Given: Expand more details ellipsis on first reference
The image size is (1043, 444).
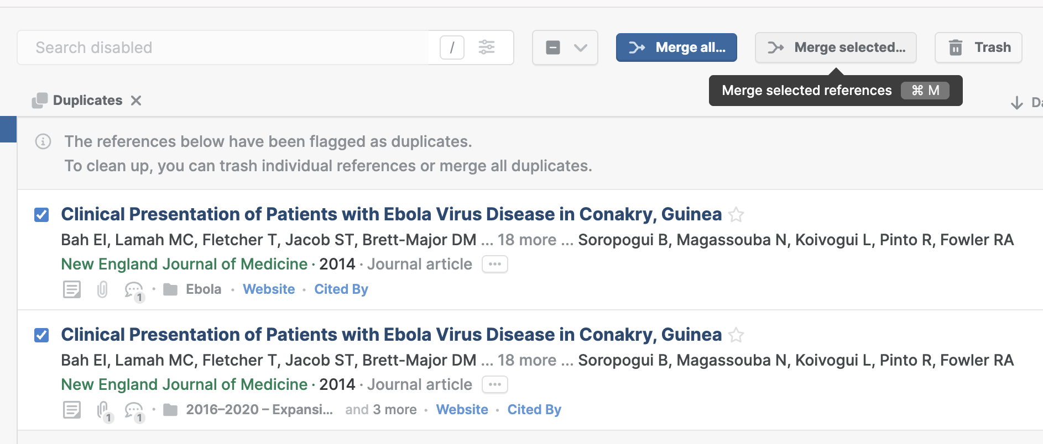Looking at the screenshot, I should (495, 264).
